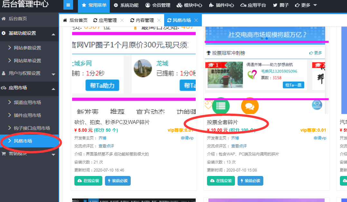
Task: Click the orange chat bubble round icon
Action: [250, 106]
